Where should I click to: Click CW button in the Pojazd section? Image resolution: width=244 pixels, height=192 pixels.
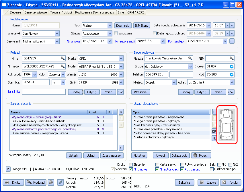click(x=120, y=92)
